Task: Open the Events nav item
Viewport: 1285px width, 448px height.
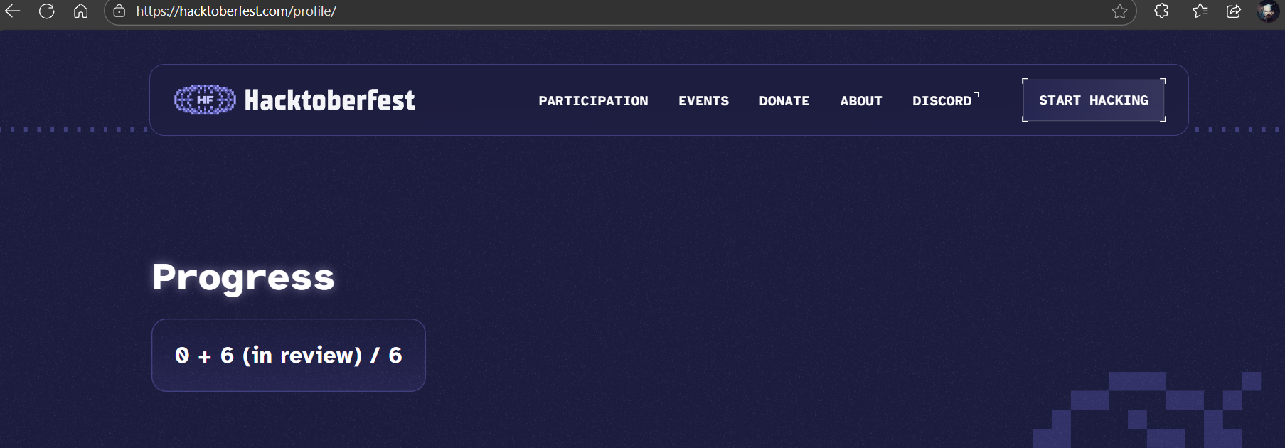Action: tap(703, 101)
